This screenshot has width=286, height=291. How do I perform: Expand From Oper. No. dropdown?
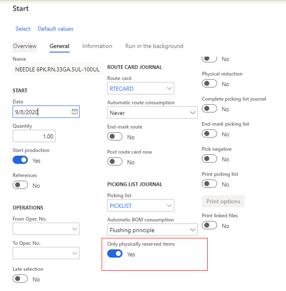click(74, 229)
